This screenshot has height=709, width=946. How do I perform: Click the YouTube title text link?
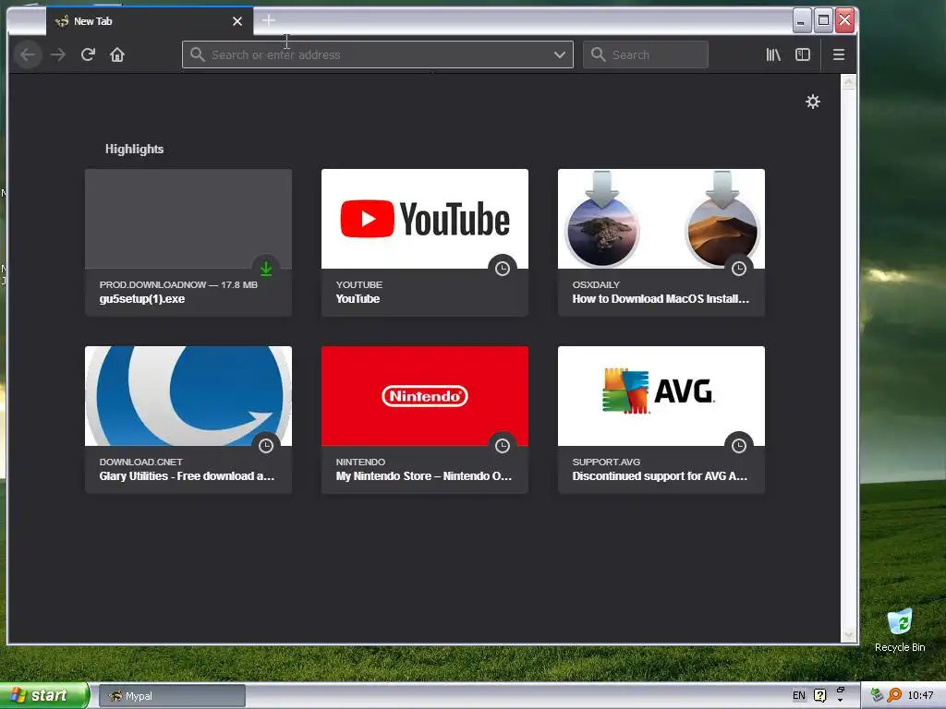tap(358, 299)
